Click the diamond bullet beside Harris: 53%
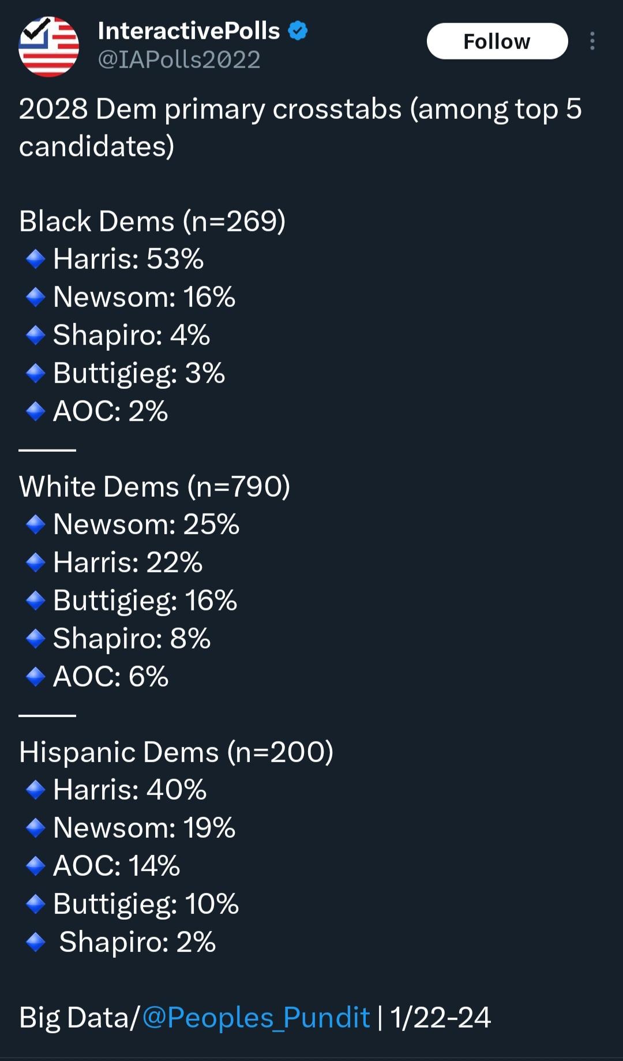623x1061 pixels. (x=36, y=259)
